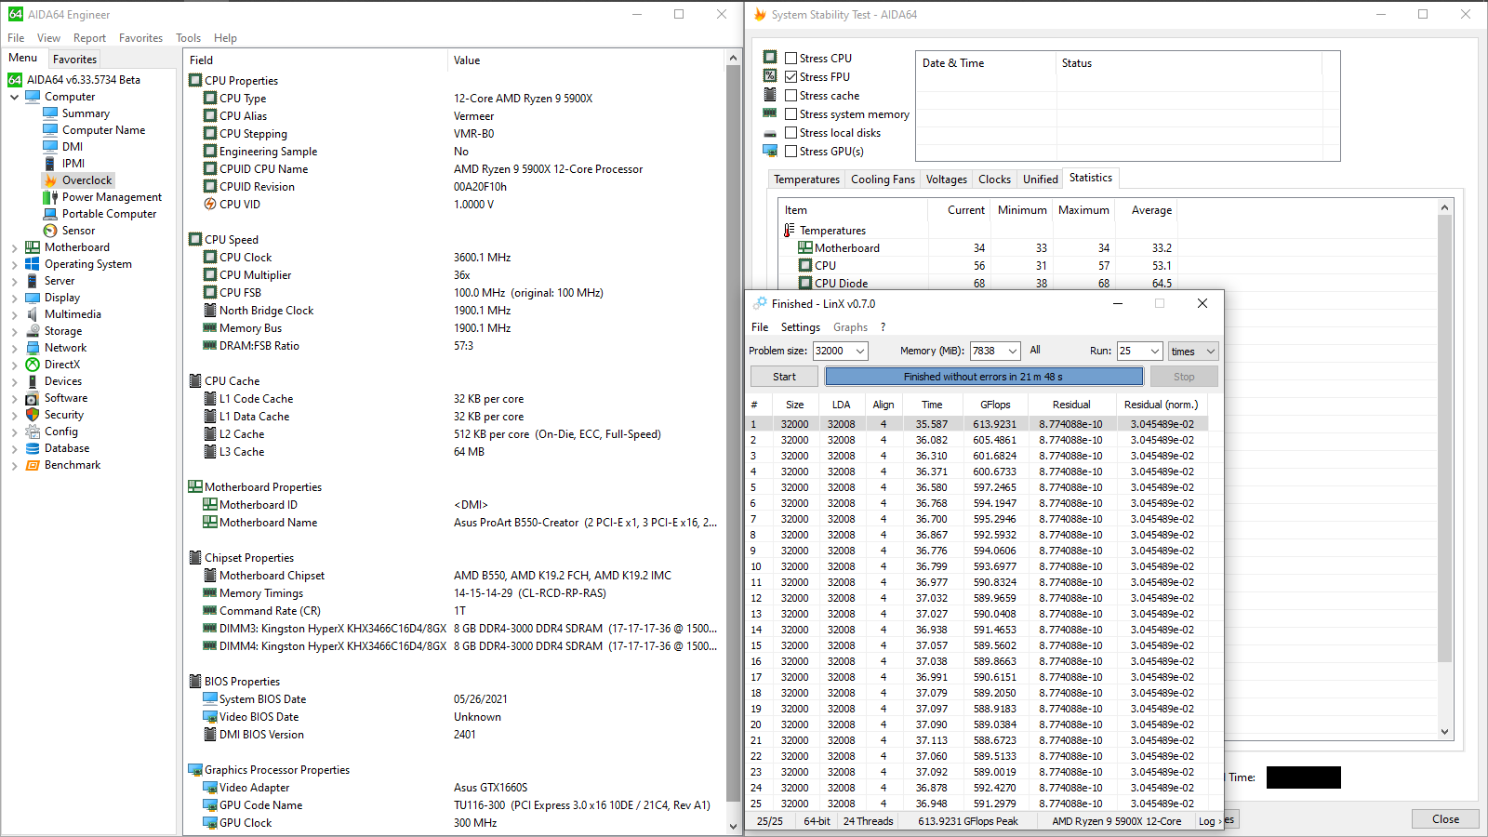Image resolution: width=1488 pixels, height=837 pixels.
Task: Enable the Stress CPU checkbox
Action: [790, 58]
